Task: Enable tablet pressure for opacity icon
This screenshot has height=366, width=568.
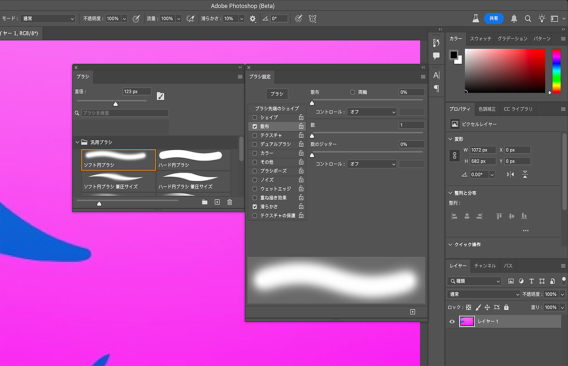Action: click(136, 18)
